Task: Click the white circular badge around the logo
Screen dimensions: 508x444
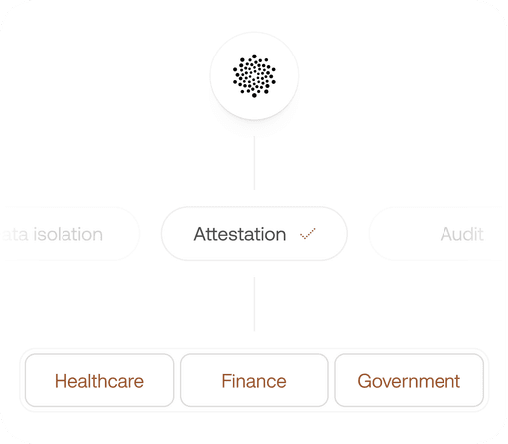Action: (254, 76)
